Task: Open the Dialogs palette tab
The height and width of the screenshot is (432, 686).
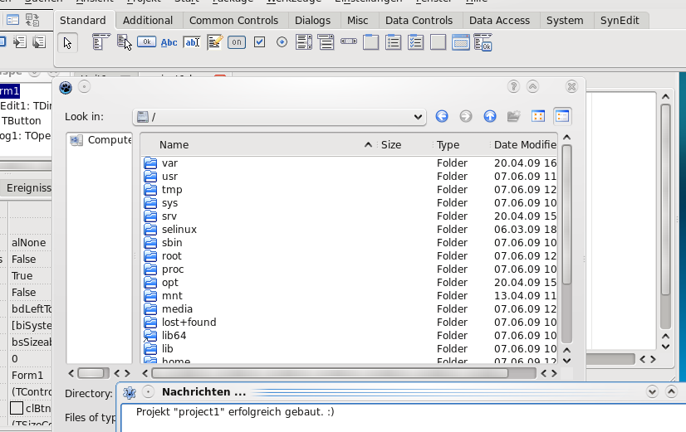Action: (x=312, y=20)
